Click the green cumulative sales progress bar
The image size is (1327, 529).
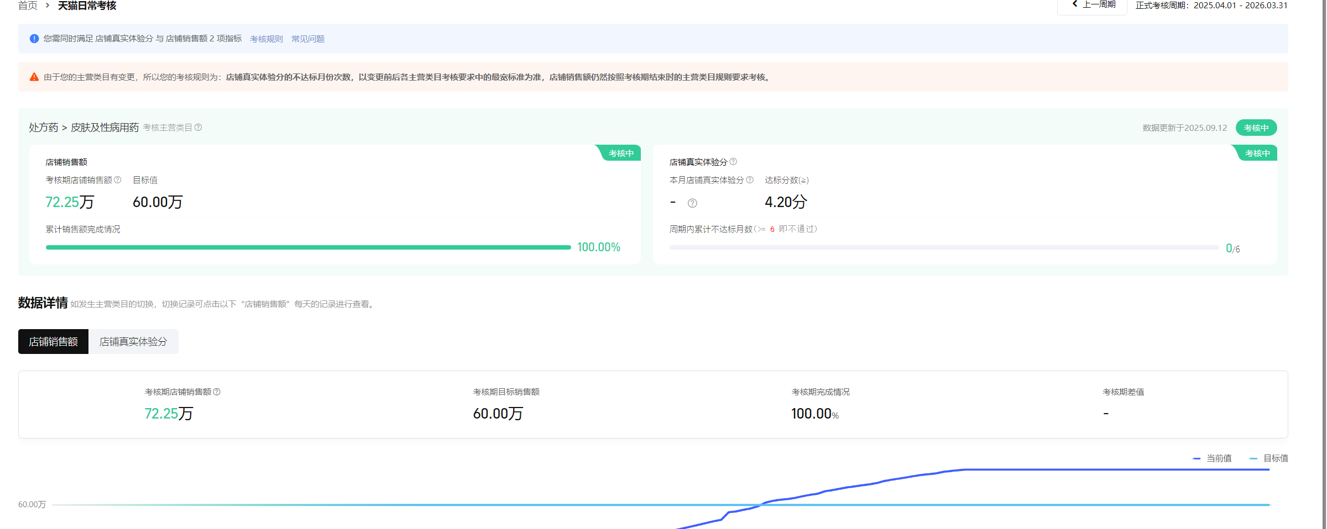308,247
